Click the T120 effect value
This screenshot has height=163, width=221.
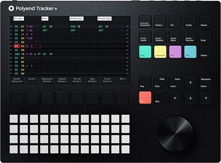pos(29,38)
